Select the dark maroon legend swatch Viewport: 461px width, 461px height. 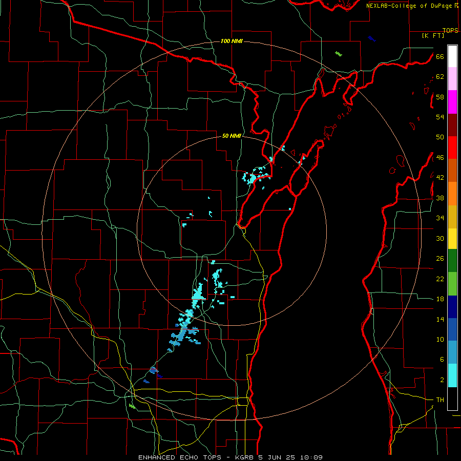click(452, 125)
